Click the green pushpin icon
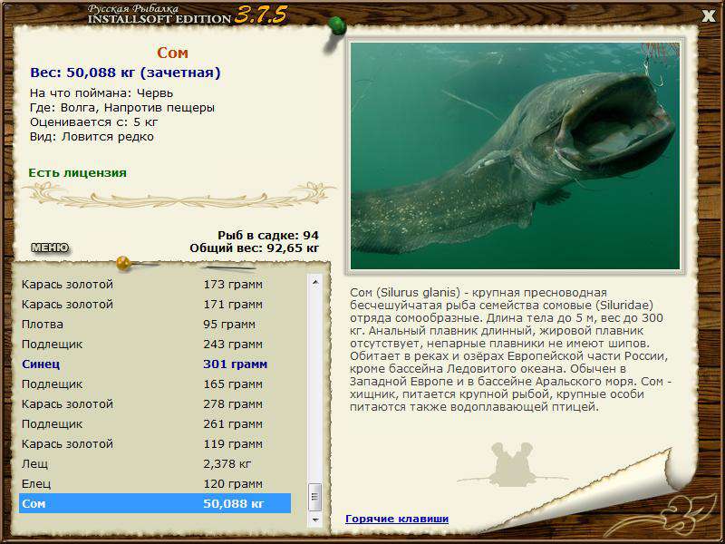 (x=336, y=27)
